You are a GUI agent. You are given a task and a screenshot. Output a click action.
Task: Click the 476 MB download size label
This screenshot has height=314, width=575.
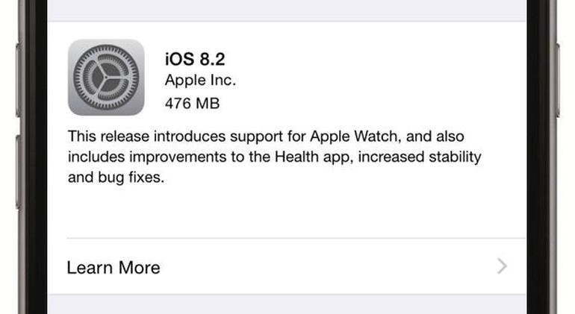coord(192,104)
